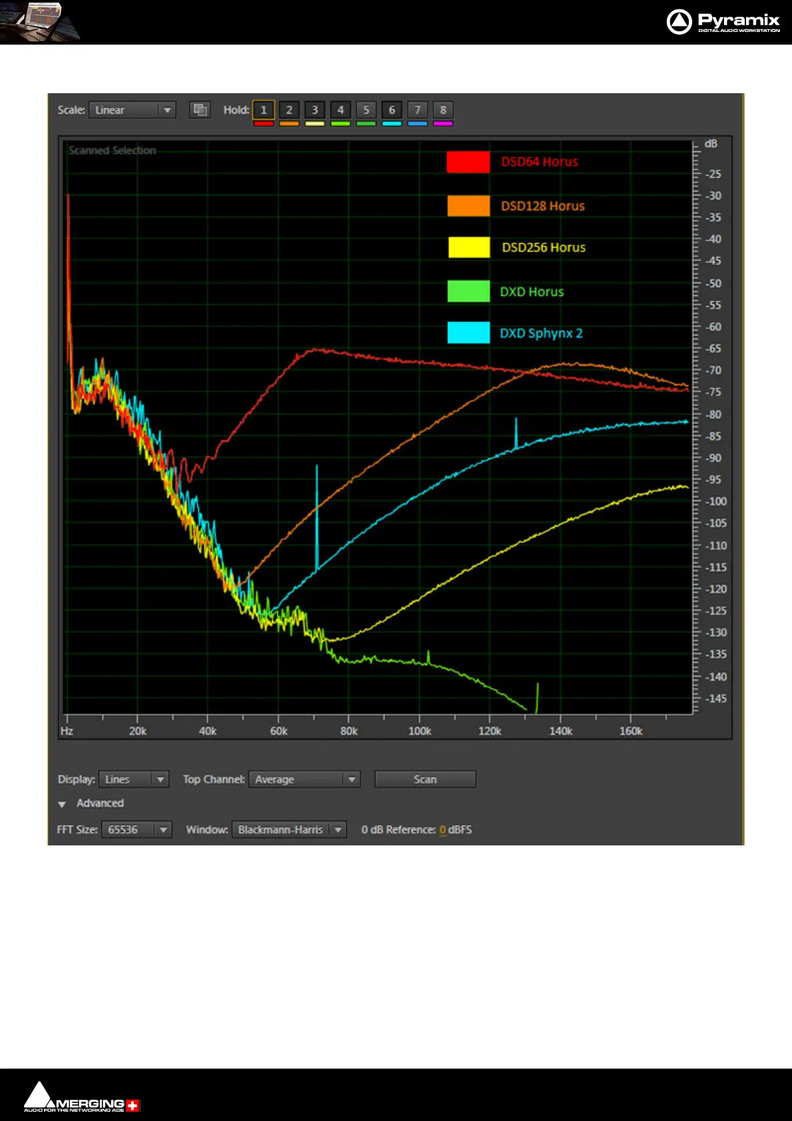This screenshot has height=1121, width=792.
Task: Open the Top Channel dropdown showing Average
Action: point(304,780)
